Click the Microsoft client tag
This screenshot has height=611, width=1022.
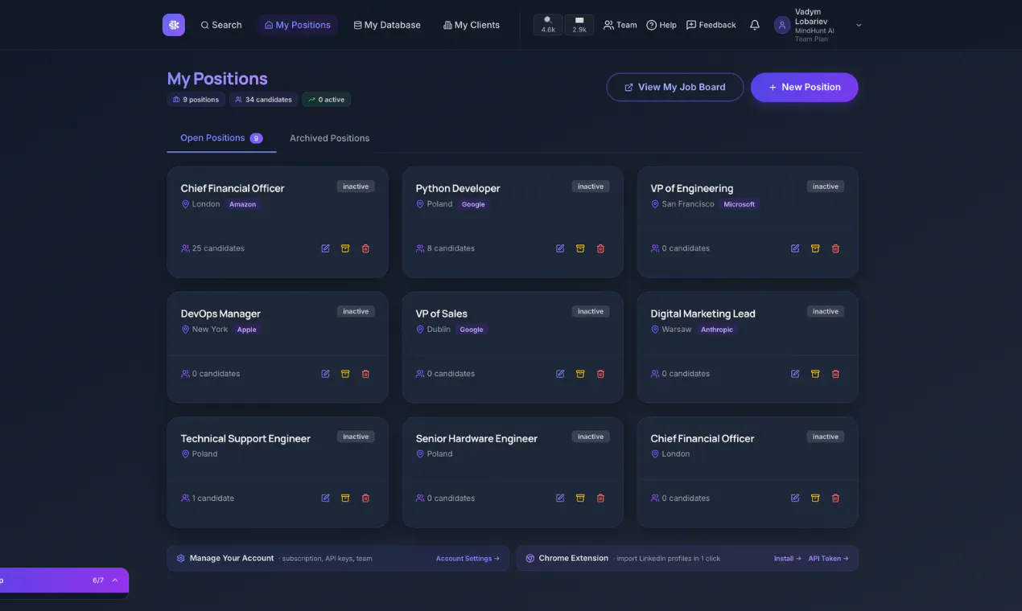pyautogui.click(x=740, y=204)
